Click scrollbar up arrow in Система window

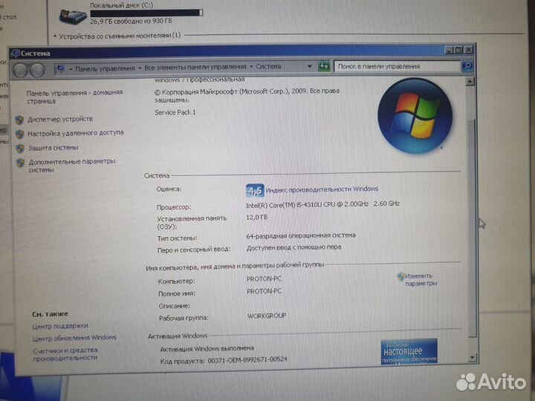point(470,82)
